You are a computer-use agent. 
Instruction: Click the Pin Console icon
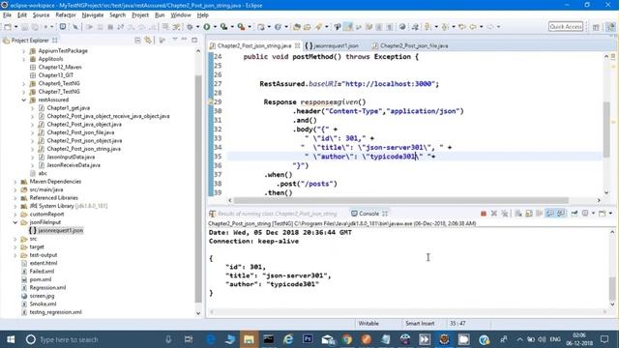pyautogui.click(x=575, y=214)
